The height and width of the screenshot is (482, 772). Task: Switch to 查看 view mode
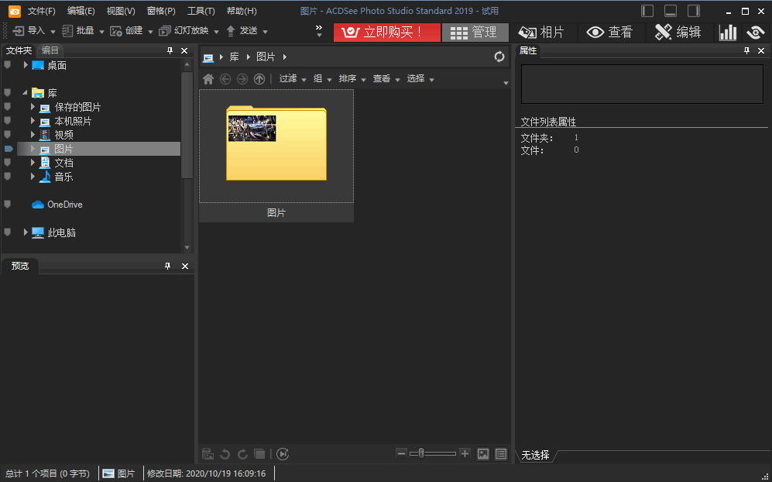(609, 33)
